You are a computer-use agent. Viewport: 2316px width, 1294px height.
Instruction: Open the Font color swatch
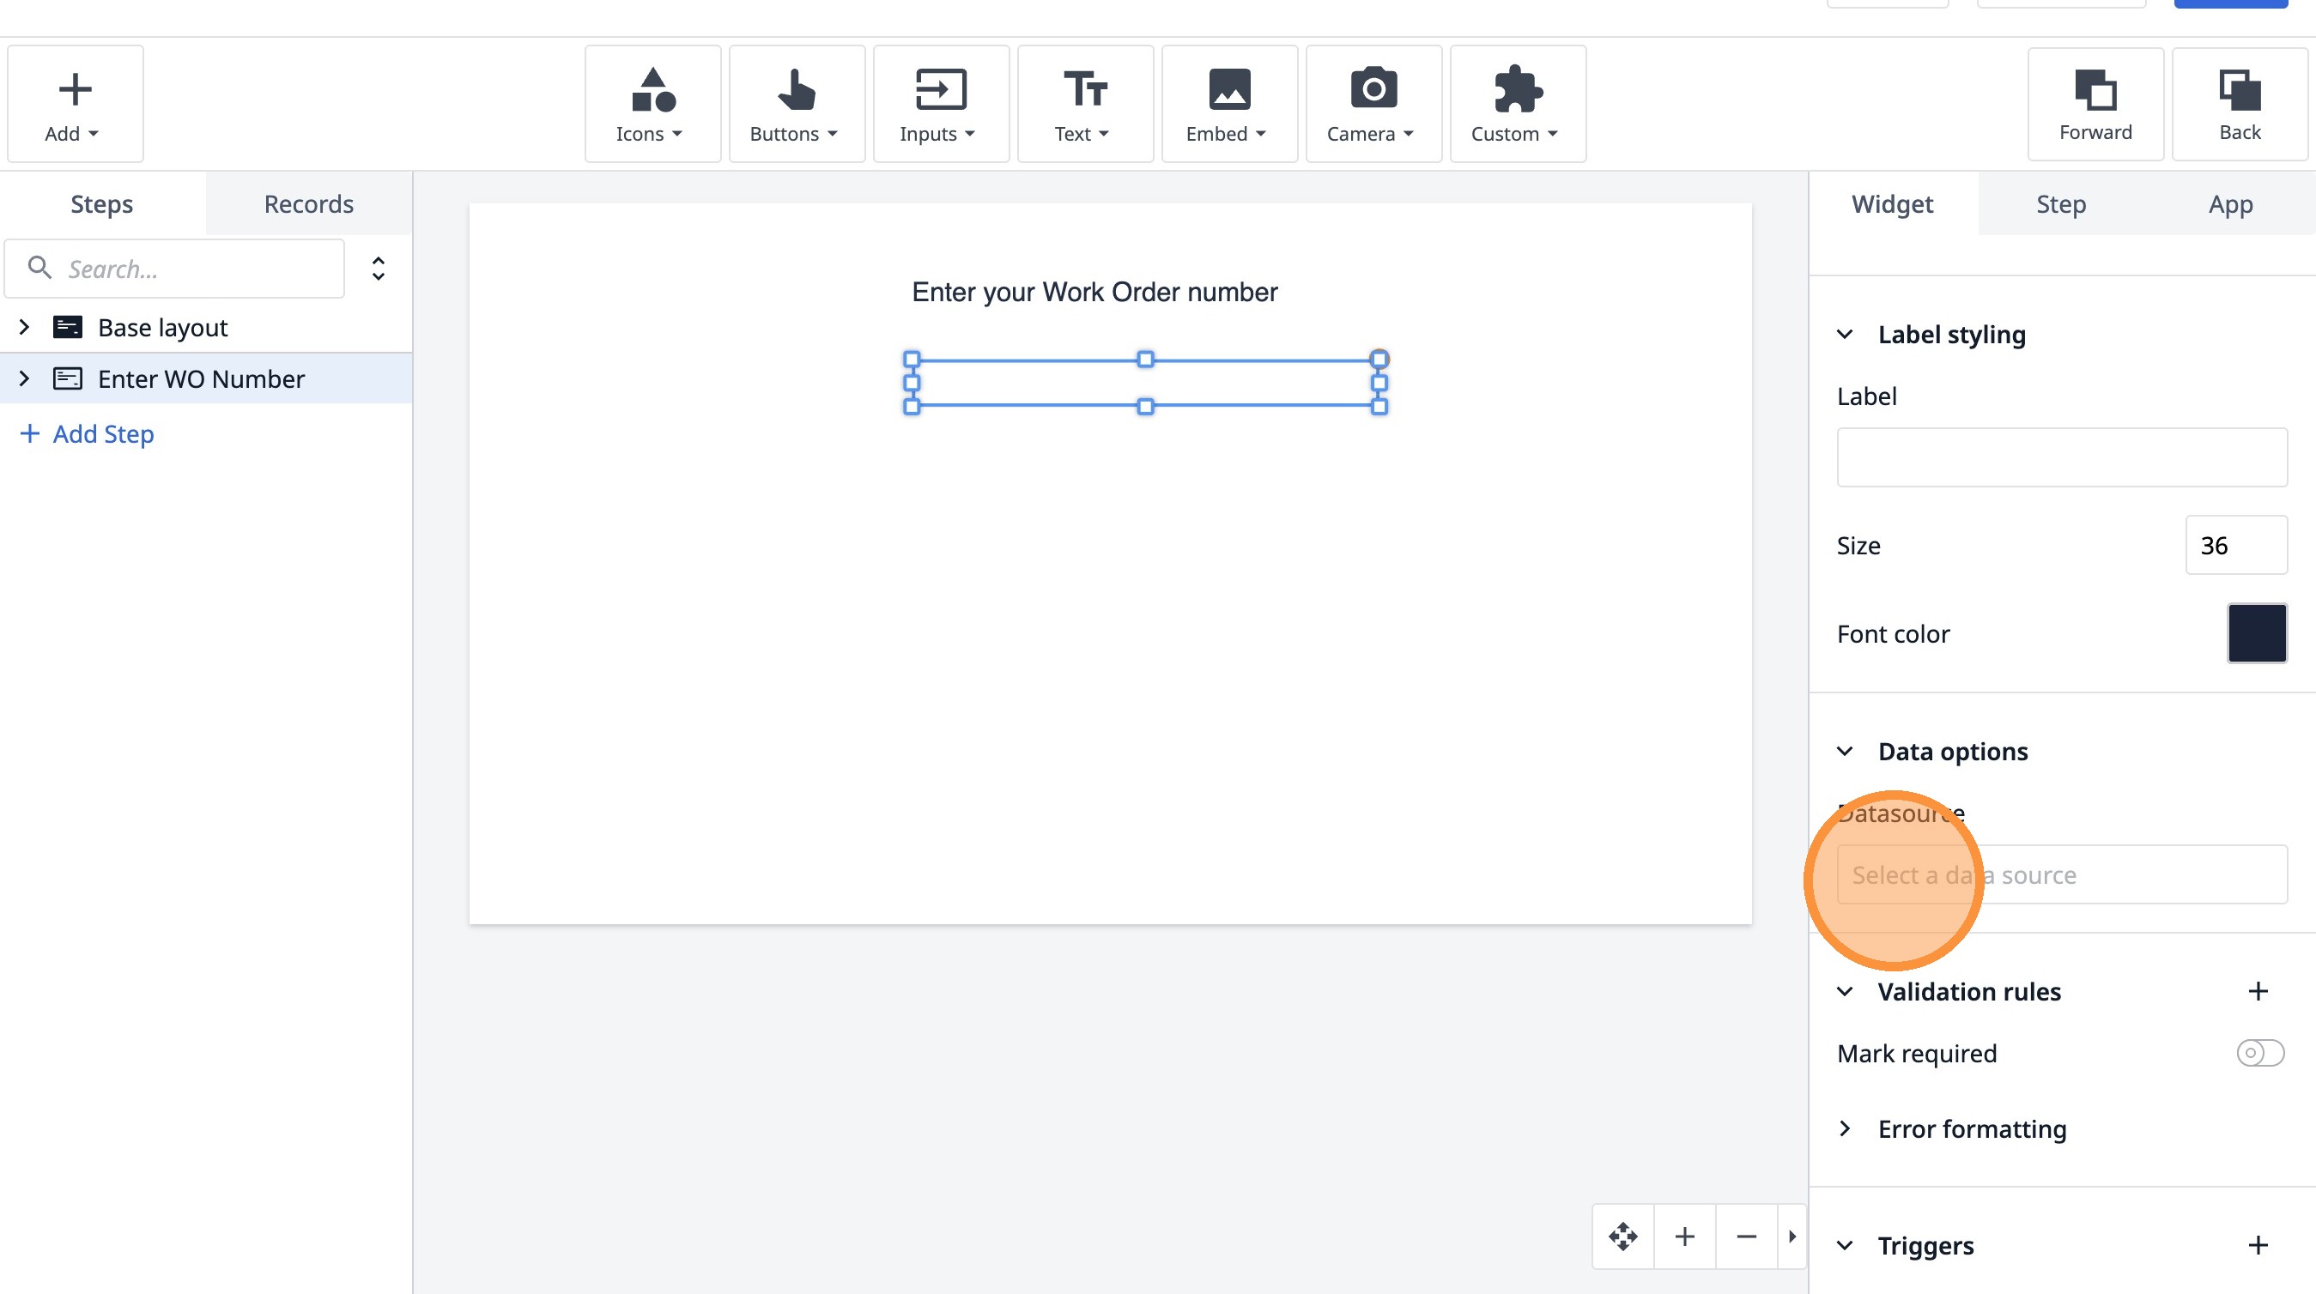[x=2256, y=633]
